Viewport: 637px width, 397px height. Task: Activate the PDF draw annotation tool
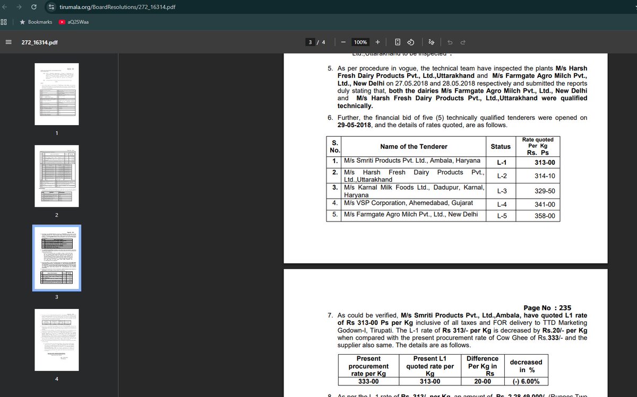(x=431, y=42)
